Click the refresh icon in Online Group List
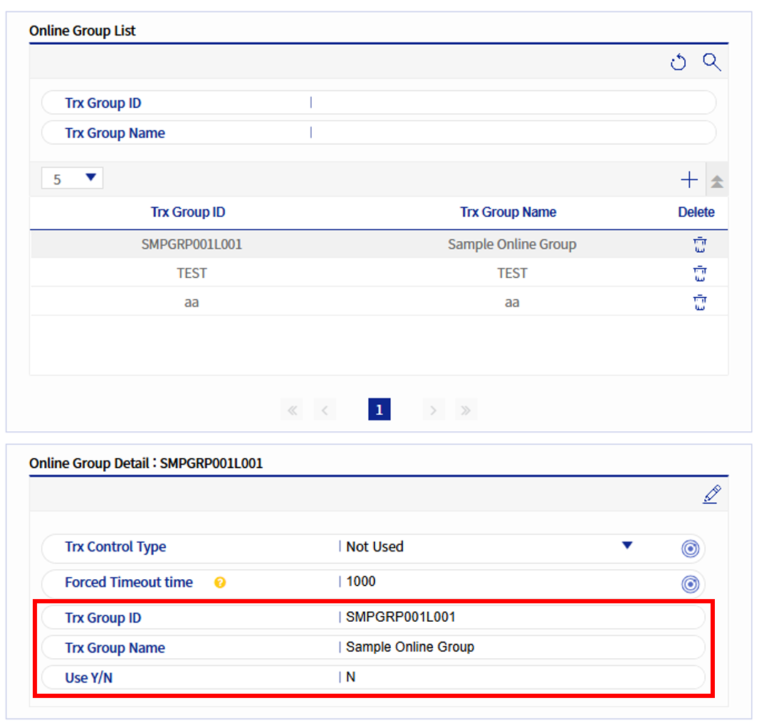The width and height of the screenshot is (759, 725). (678, 63)
